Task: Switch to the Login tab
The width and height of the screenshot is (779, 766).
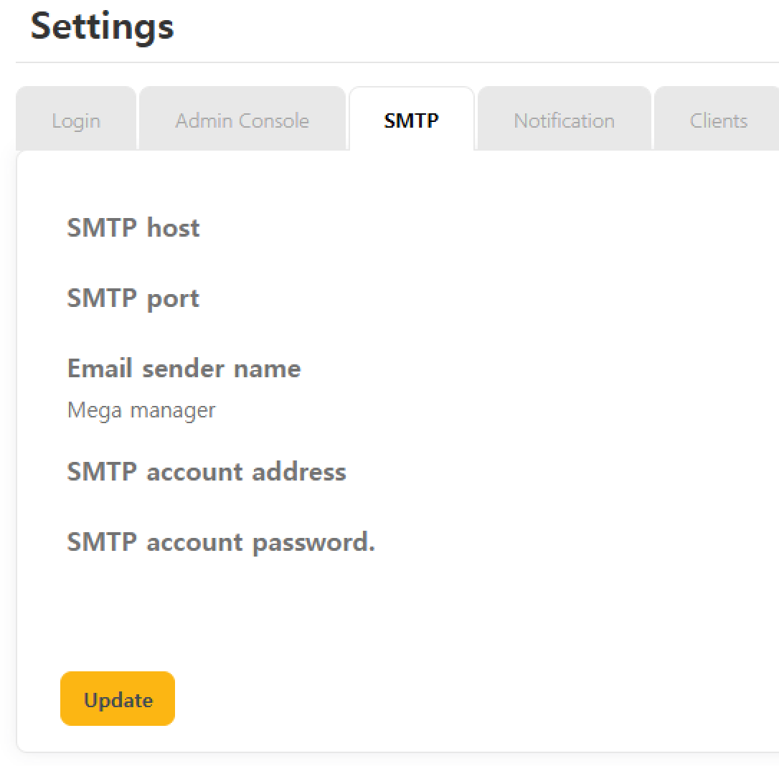Action: coord(76,120)
